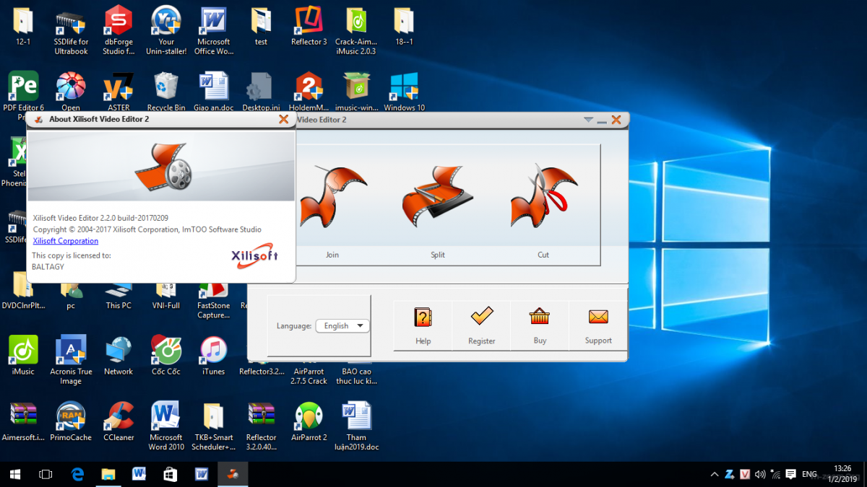Select the Microsoft Office Word shortcut icon
The image size is (867, 487).
[214, 30]
